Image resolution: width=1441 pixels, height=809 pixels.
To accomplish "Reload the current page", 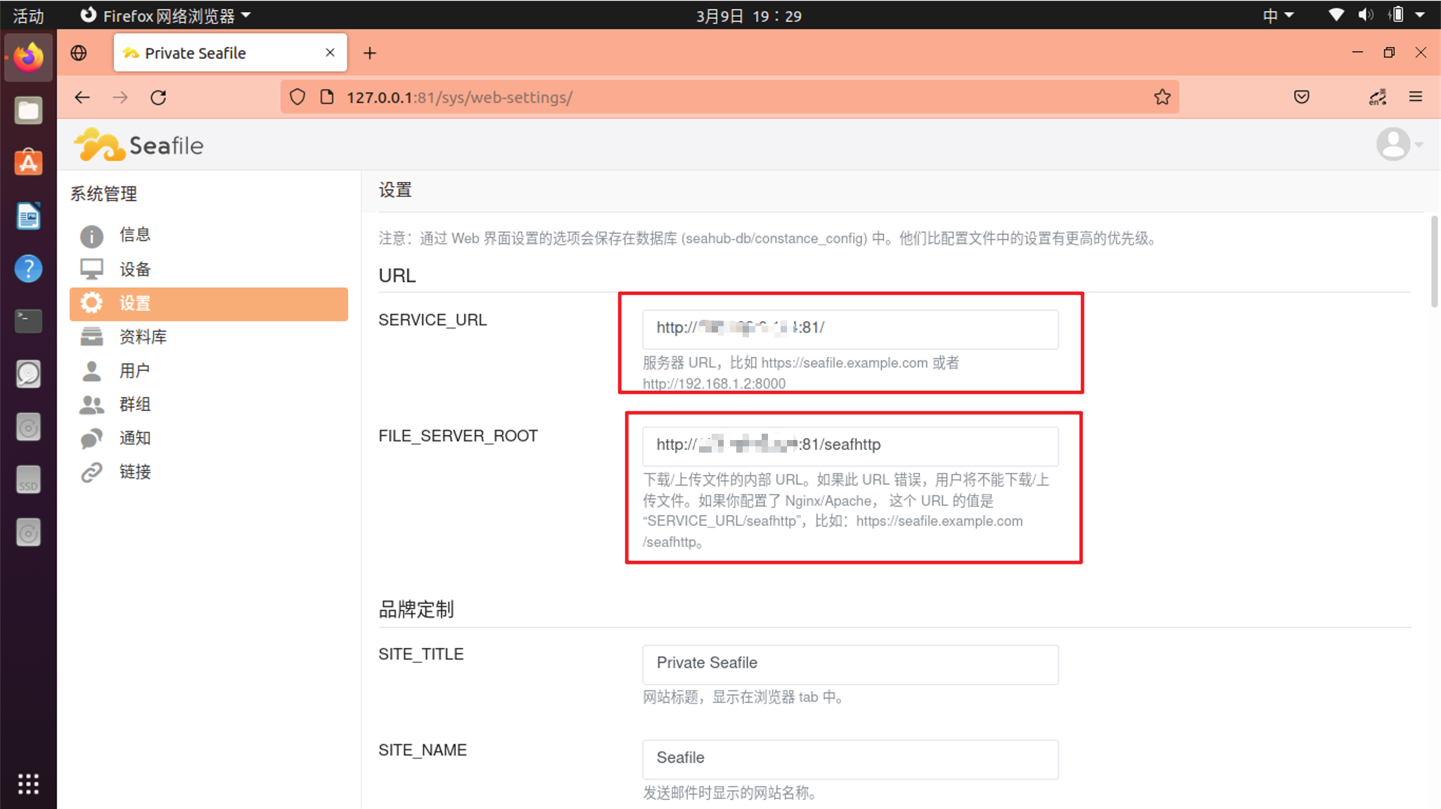I will (158, 97).
